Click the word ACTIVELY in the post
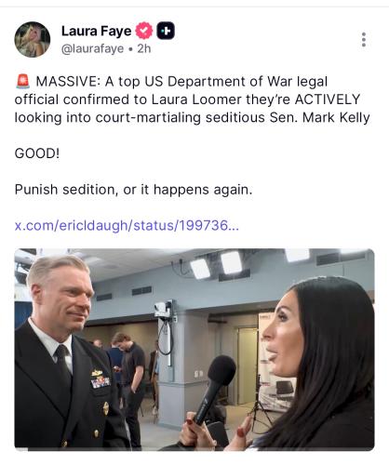Viewport: 389px width, 465px height. pyautogui.click(x=328, y=100)
